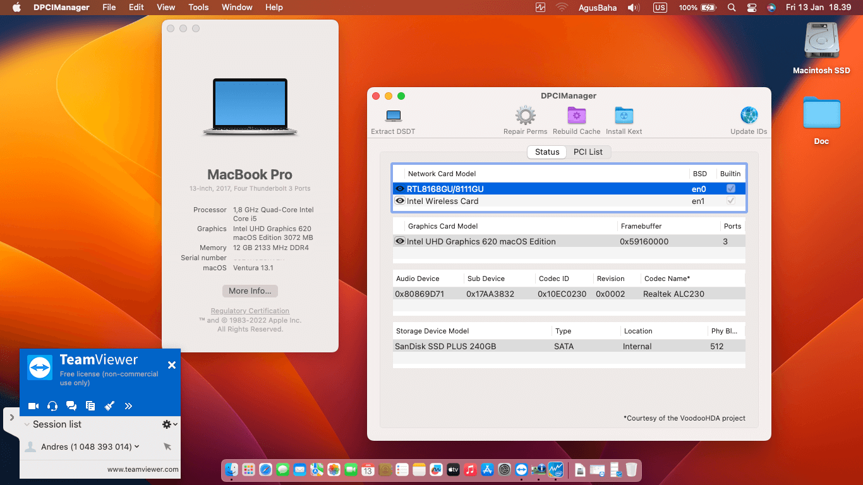This screenshot has width=863, height=485.
Task: Close the TeamViewer panel with the X
Action: click(x=171, y=365)
